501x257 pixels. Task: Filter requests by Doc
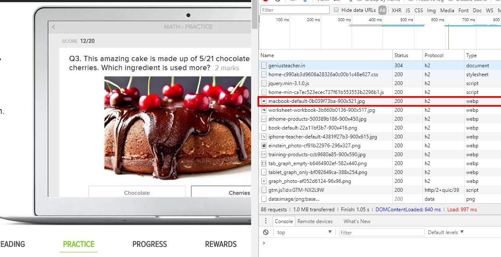[x=477, y=10]
